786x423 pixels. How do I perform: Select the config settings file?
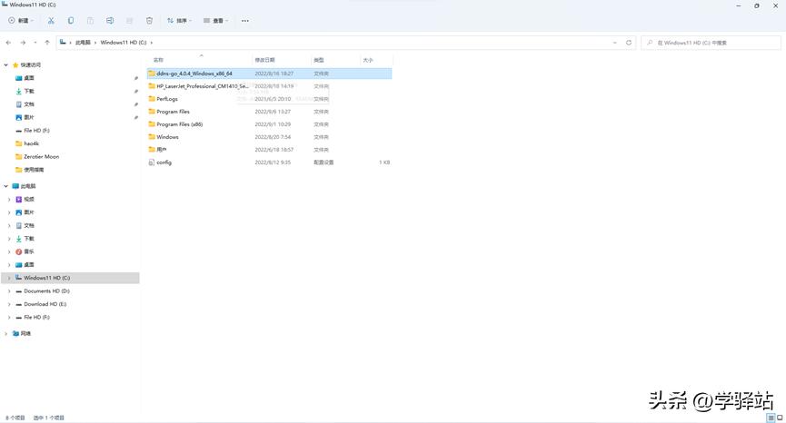[164, 162]
